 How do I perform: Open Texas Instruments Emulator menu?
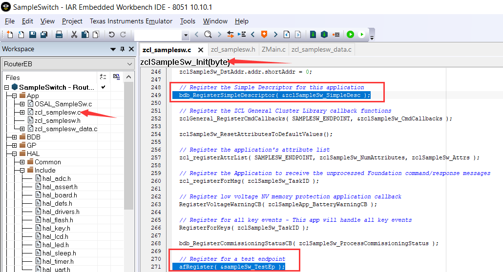point(131,21)
